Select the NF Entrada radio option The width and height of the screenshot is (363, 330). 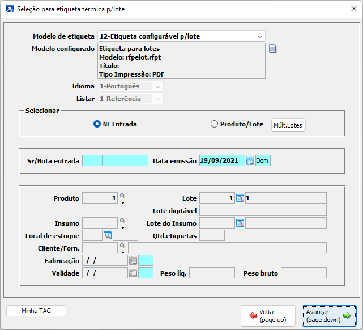click(x=97, y=124)
